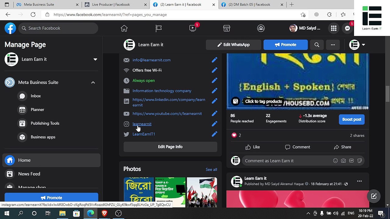Image resolution: width=390 pixels, height=219 pixels.
Task: Like the post
Action: pos(253,147)
